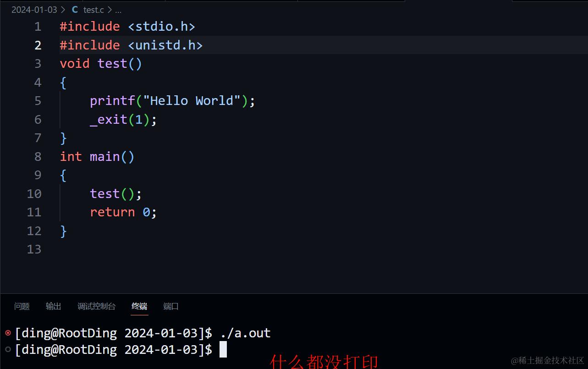Click the red error marker beside ./a.out command
Image resolution: width=588 pixels, height=369 pixels.
(8, 332)
